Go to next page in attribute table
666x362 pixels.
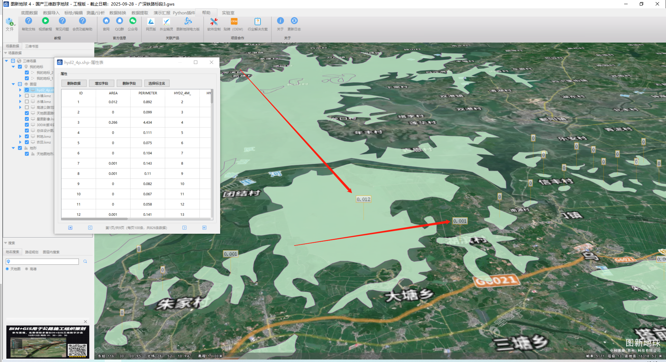(x=185, y=228)
